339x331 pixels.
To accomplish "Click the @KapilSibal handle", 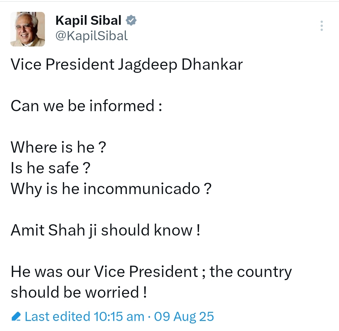I will [91, 36].
